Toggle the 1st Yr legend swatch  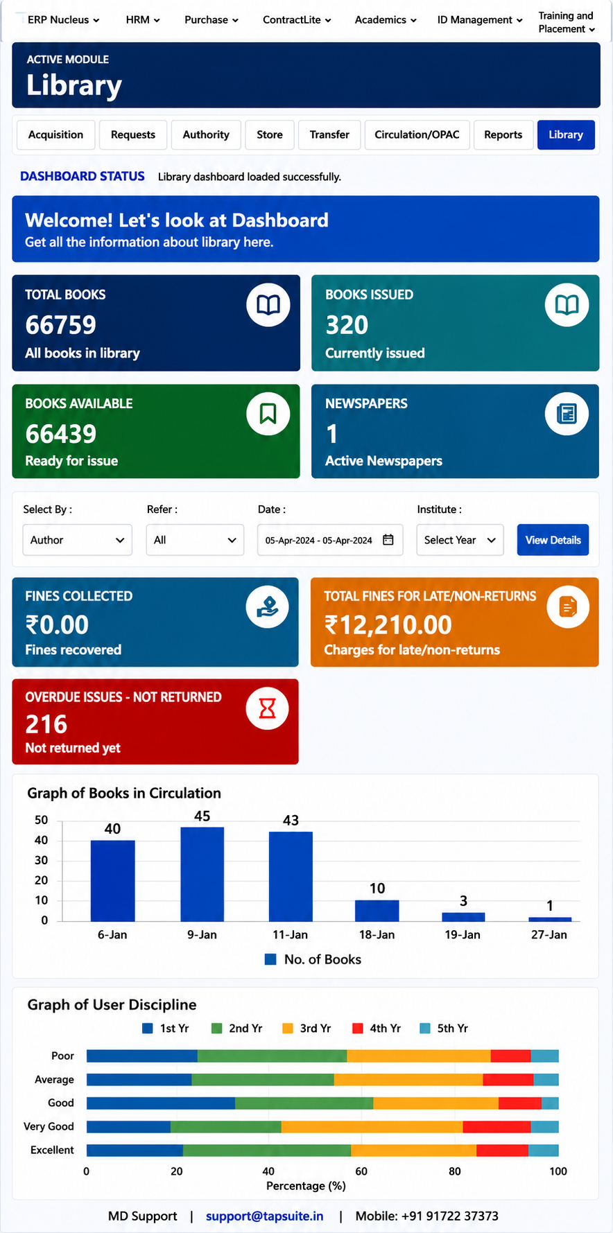(x=148, y=1029)
